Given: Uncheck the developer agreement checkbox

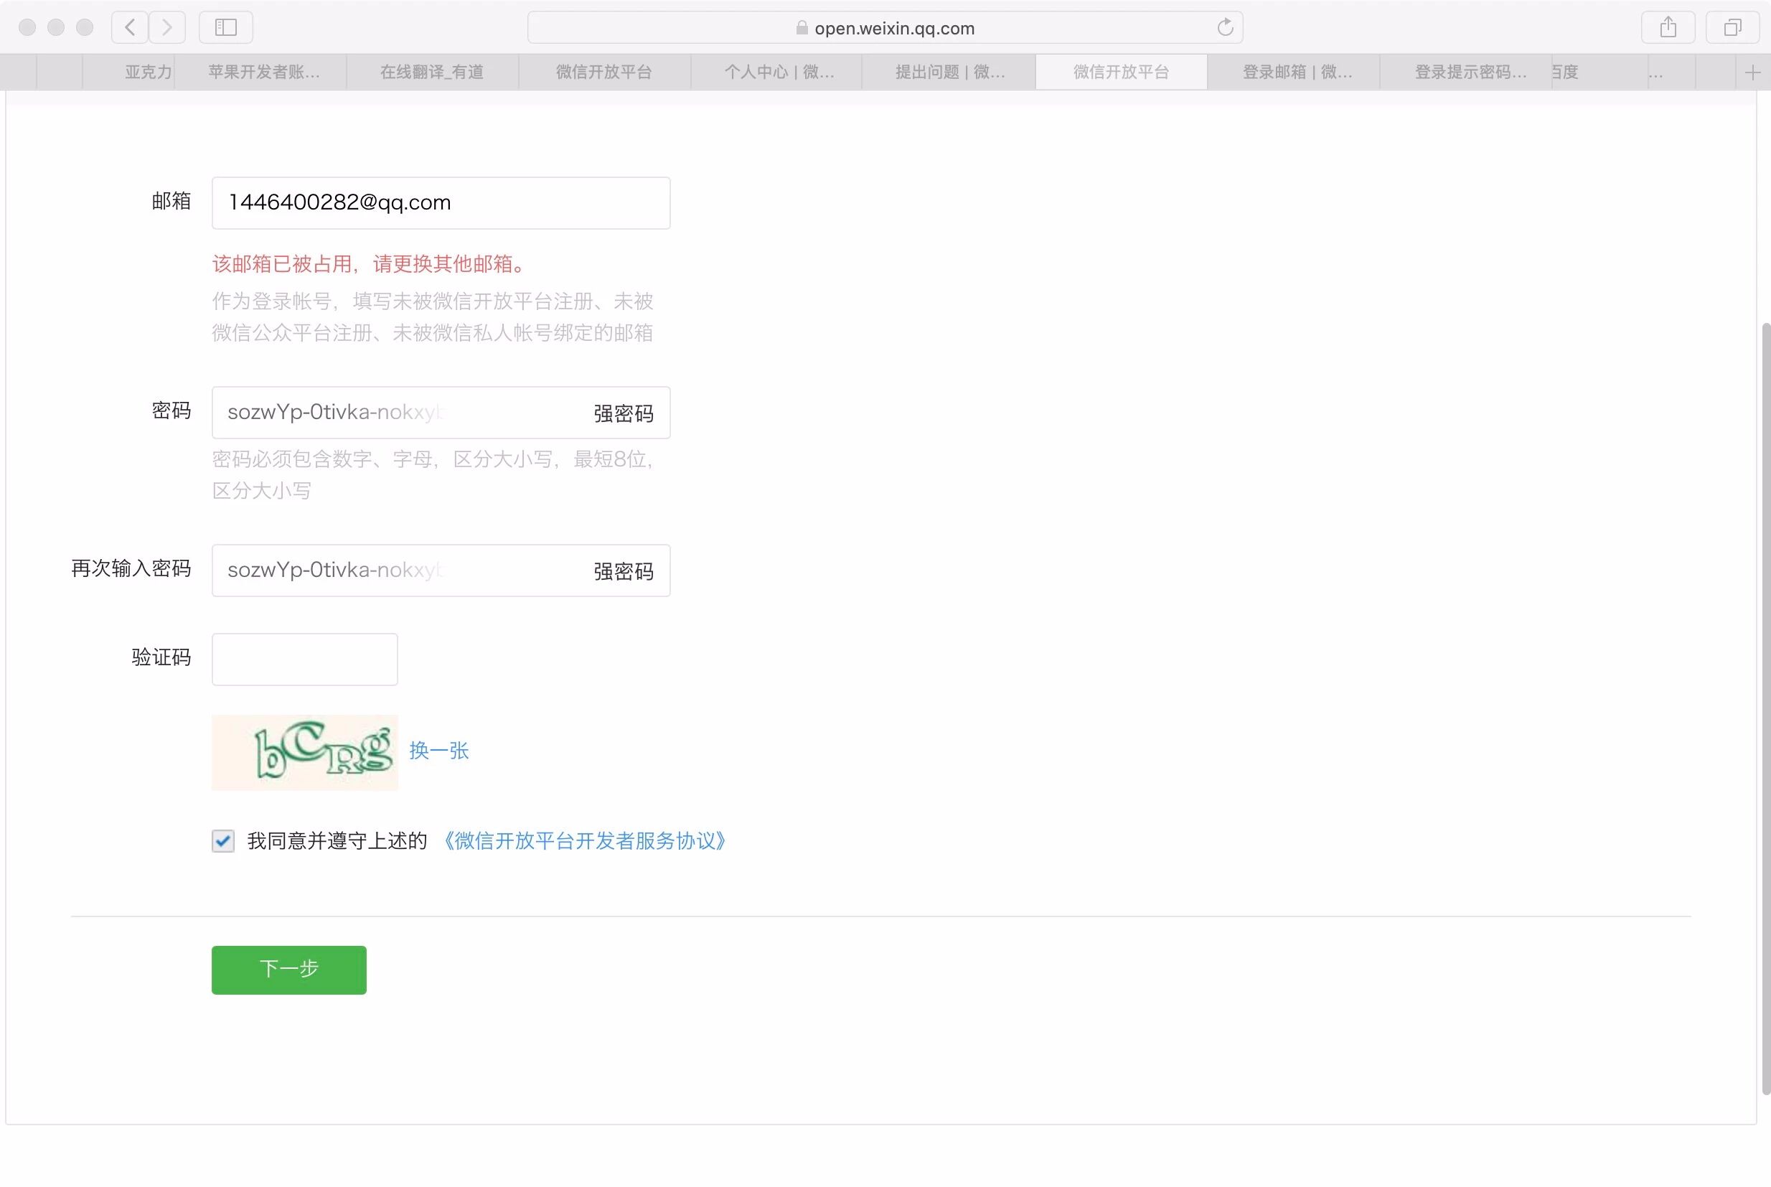Looking at the screenshot, I should click(222, 841).
